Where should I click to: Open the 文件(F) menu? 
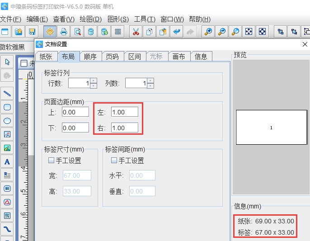10,19
